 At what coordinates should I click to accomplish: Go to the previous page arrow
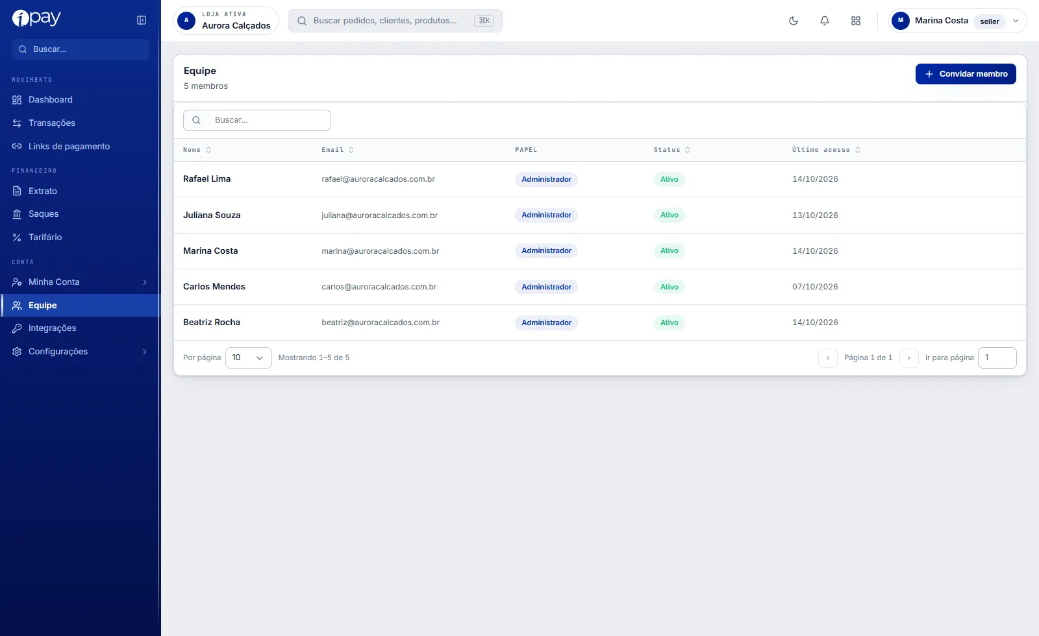tap(828, 358)
